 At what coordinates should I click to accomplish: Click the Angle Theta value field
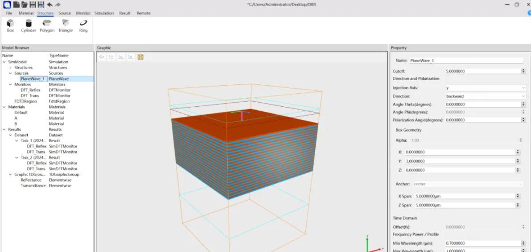(x=483, y=104)
